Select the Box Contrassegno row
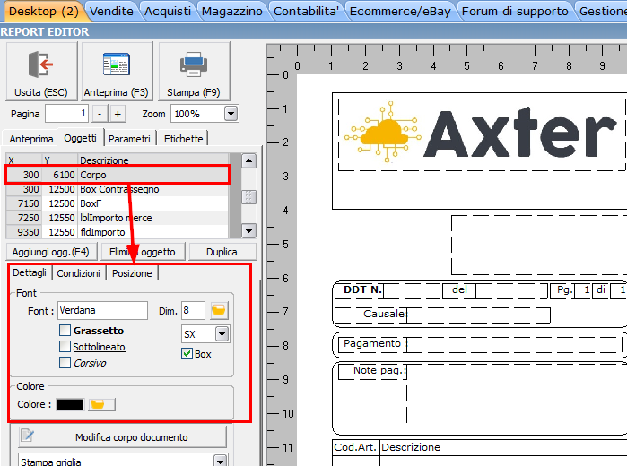This screenshot has height=466, width=627. tap(118, 189)
